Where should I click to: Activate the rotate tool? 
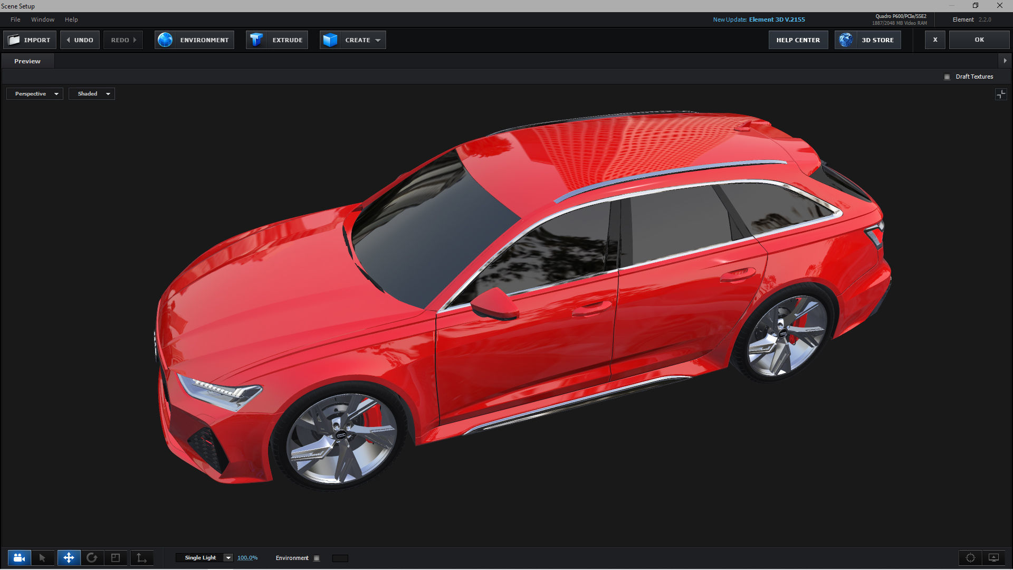coord(92,558)
